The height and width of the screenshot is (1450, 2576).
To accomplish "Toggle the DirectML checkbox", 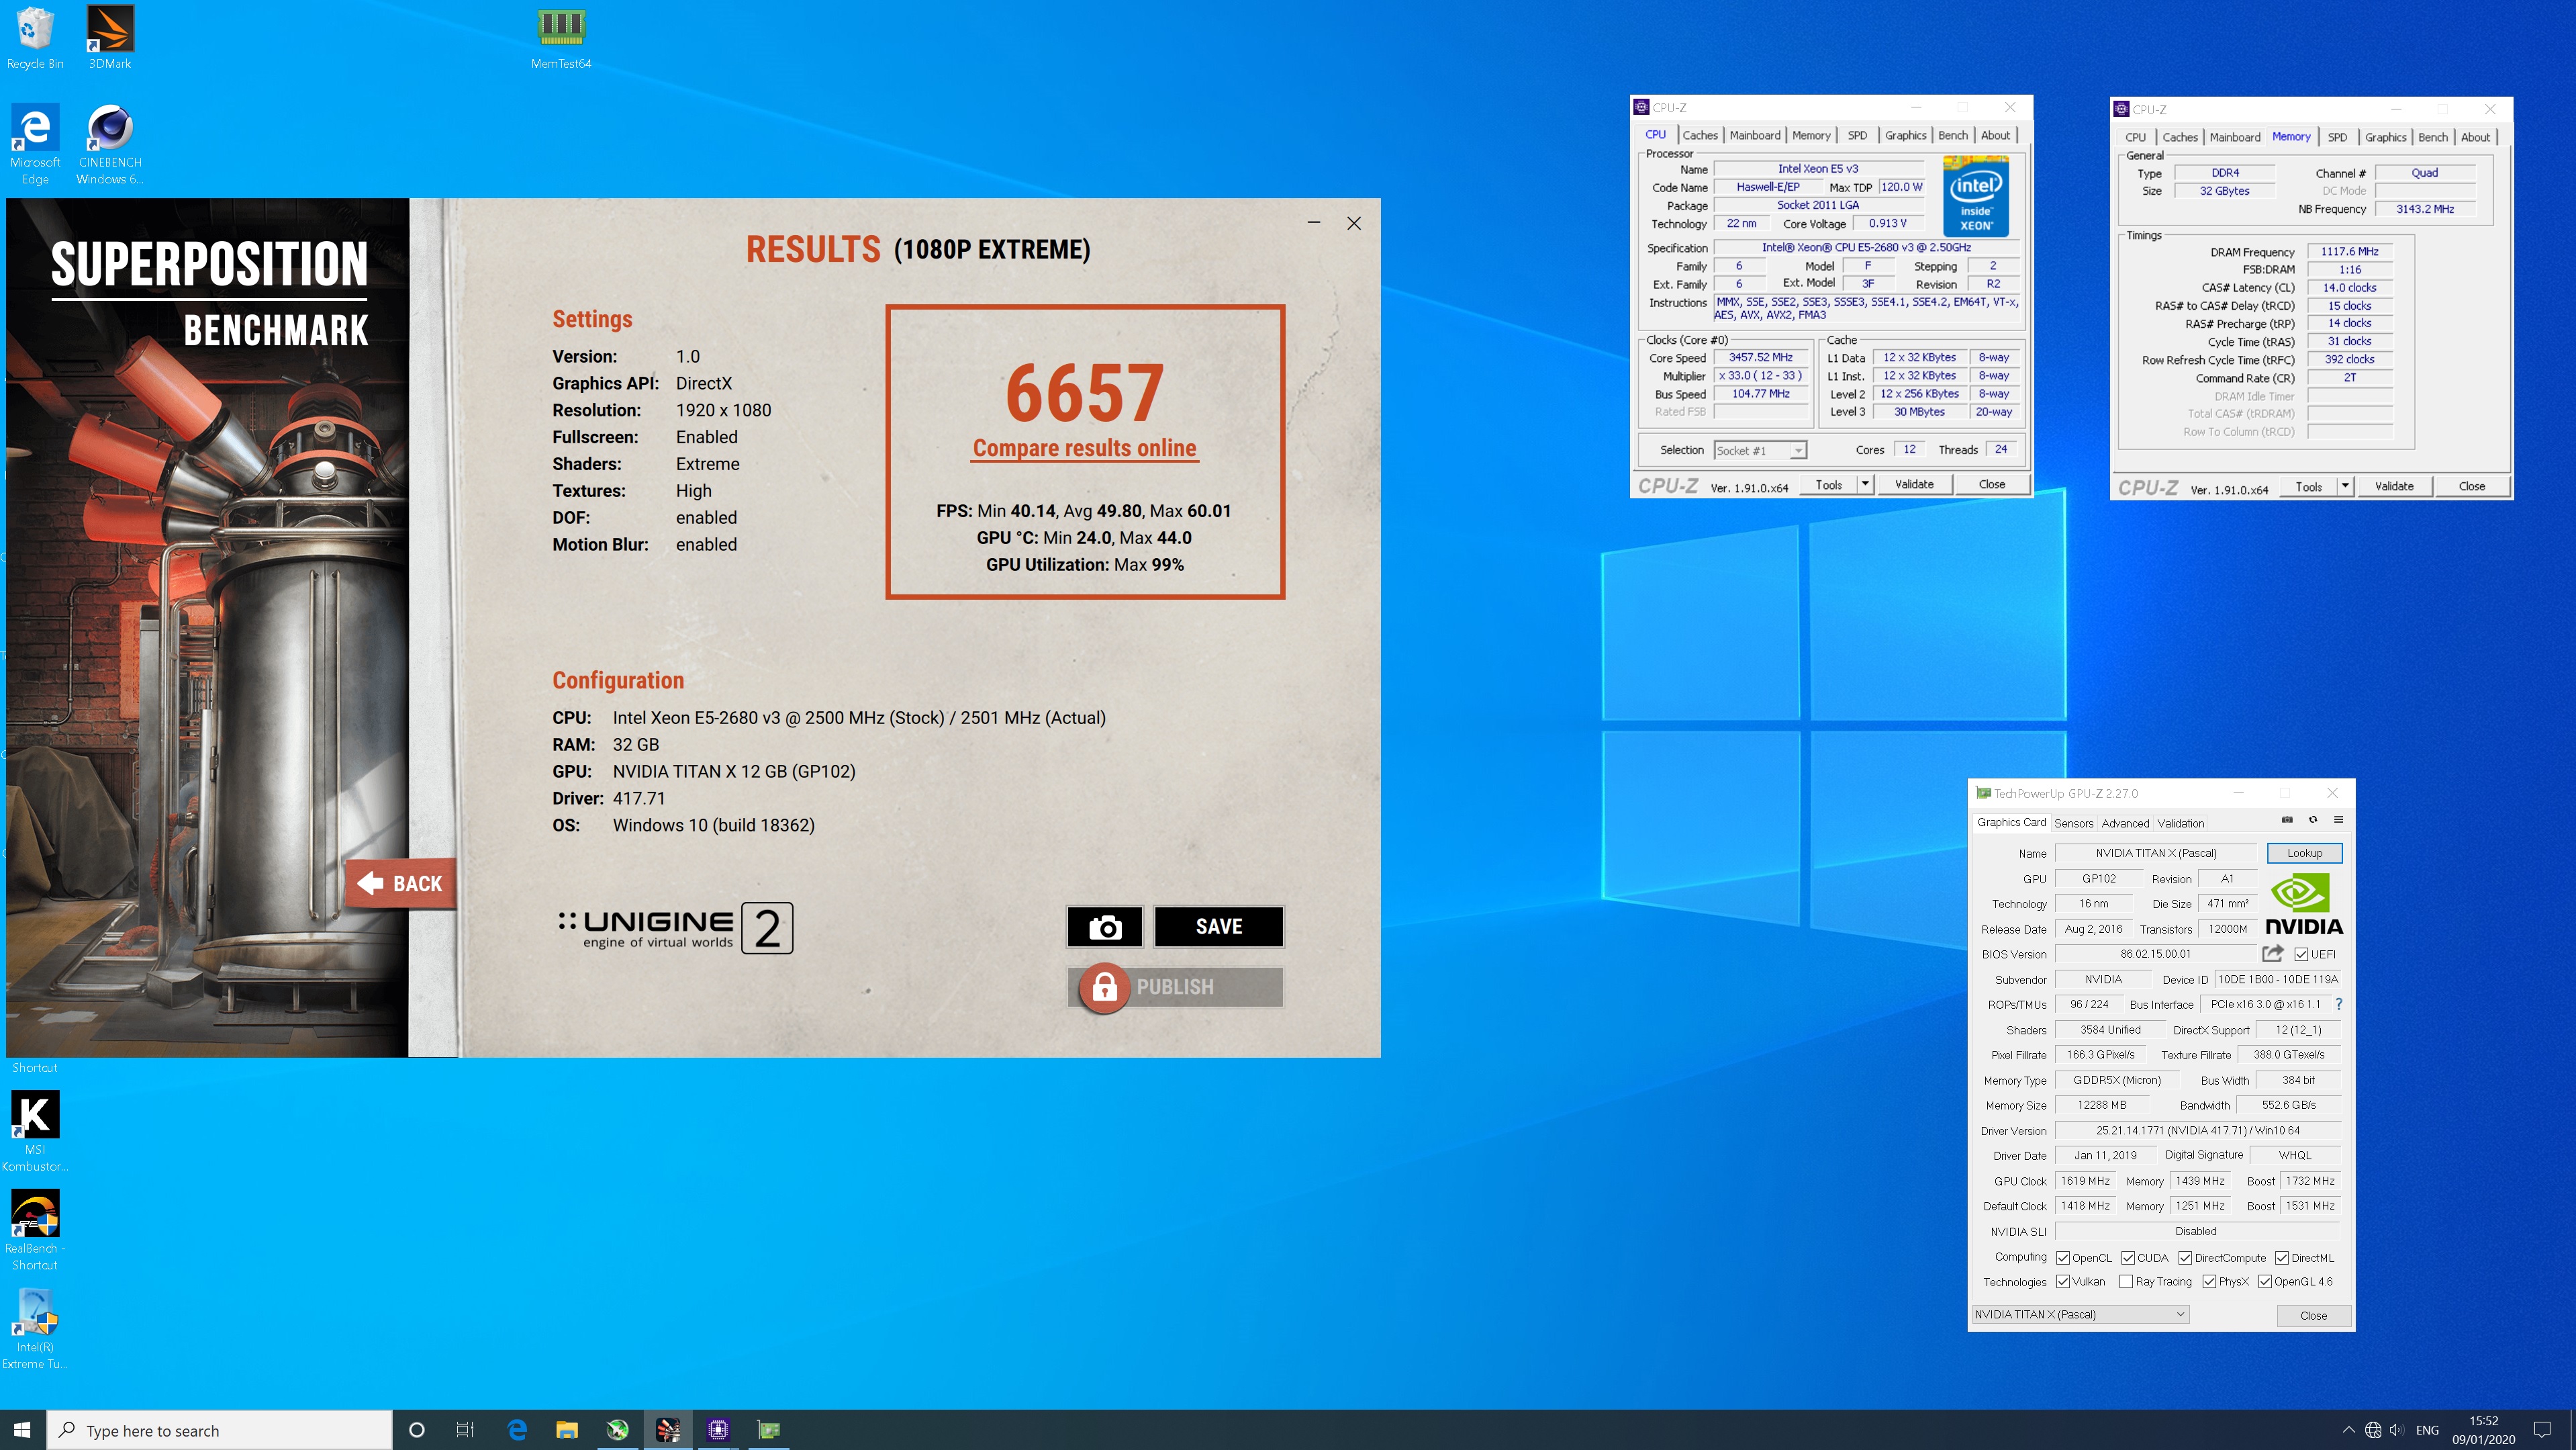I will click(x=2282, y=1258).
